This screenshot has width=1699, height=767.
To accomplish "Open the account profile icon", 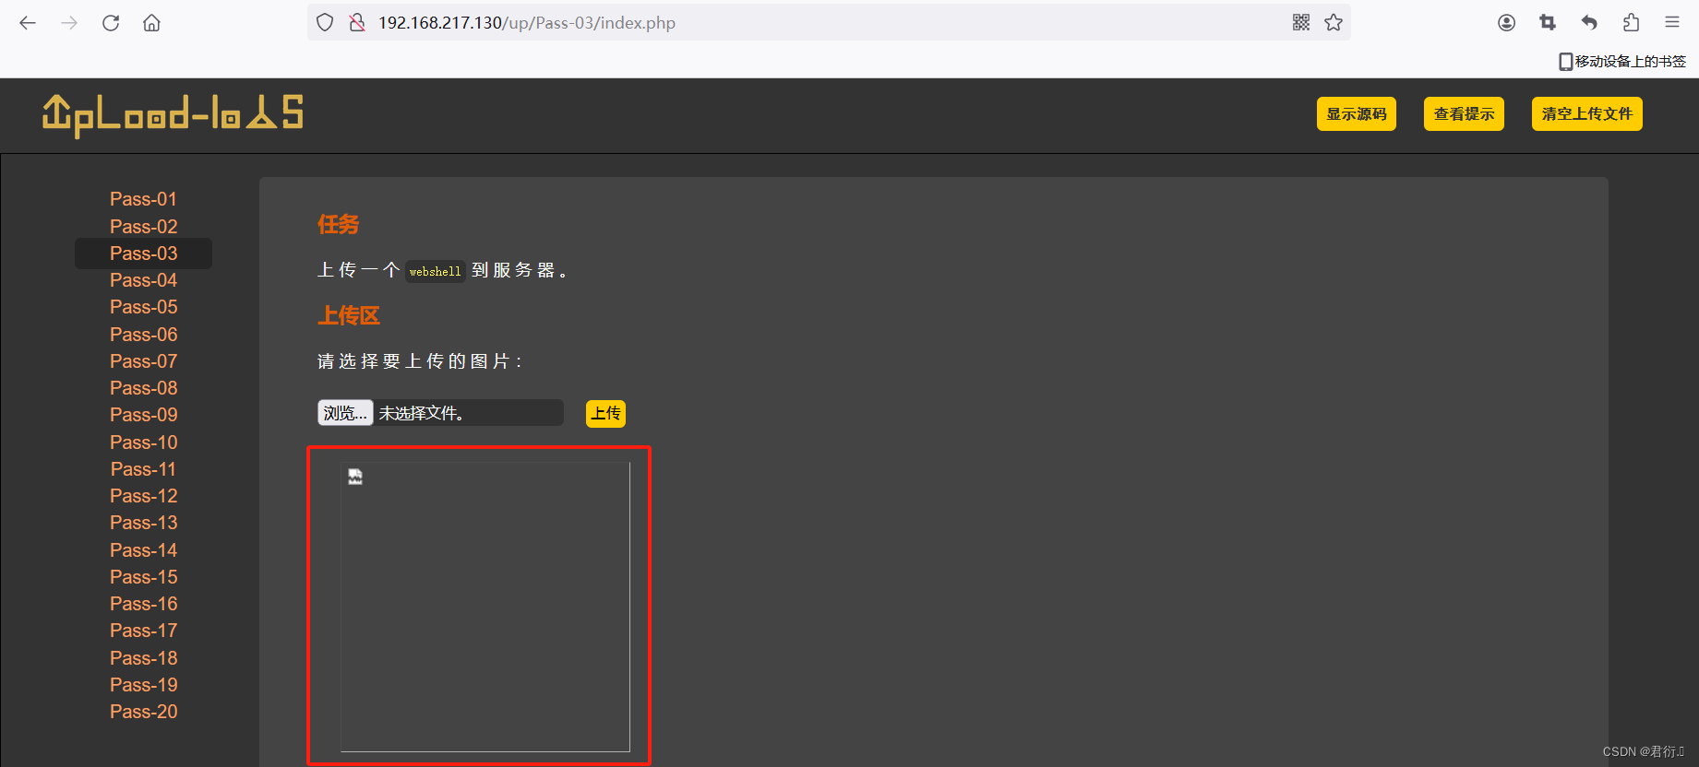I will (1506, 23).
